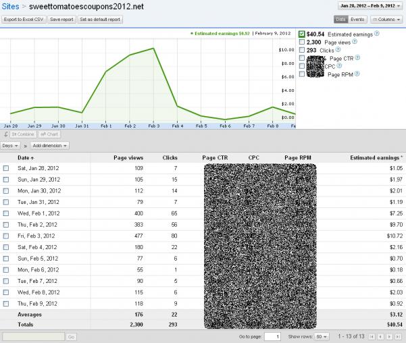406x343 pixels.
Task: Click the Feb 8 label on chart axis
Action: click(x=273, y=126)
